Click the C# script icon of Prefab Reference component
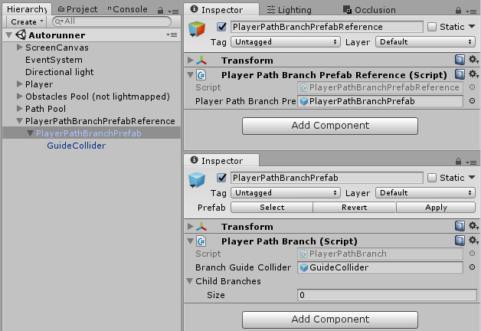Screen dimensions: 481x331 201,75
